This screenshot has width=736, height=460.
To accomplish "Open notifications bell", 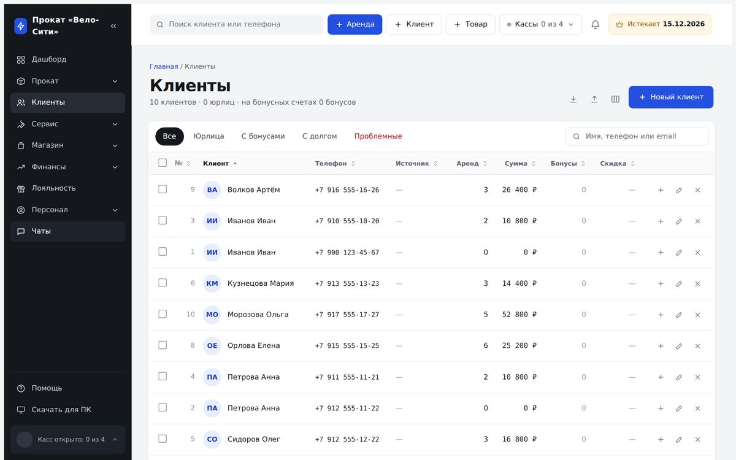I will (595, 25).
